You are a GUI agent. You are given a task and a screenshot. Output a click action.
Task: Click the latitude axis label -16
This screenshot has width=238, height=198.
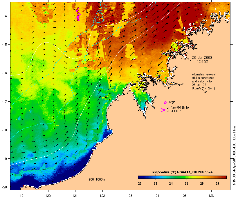coord(4,73)
